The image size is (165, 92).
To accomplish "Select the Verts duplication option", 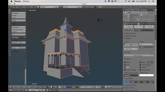I will coord(139,82).
